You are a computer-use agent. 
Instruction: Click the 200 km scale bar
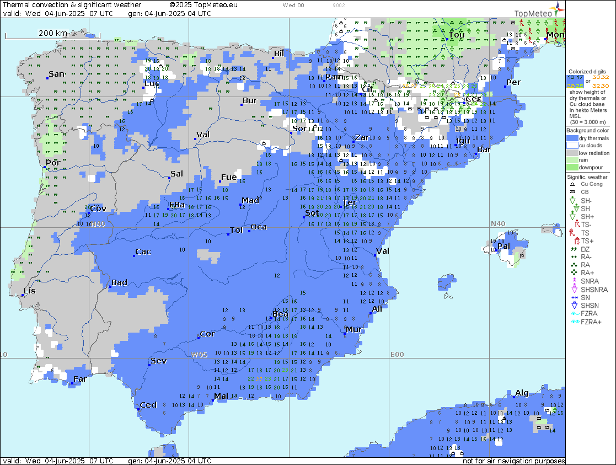[52, 35]
